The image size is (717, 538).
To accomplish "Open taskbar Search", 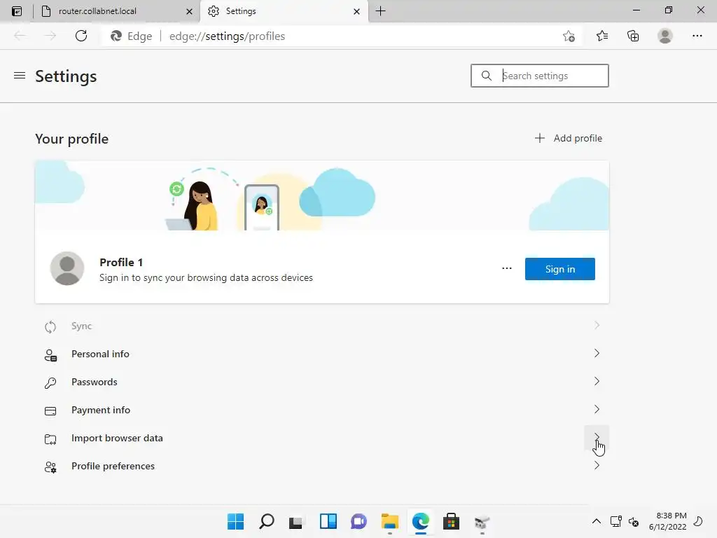I will click(x=267, y=521).
